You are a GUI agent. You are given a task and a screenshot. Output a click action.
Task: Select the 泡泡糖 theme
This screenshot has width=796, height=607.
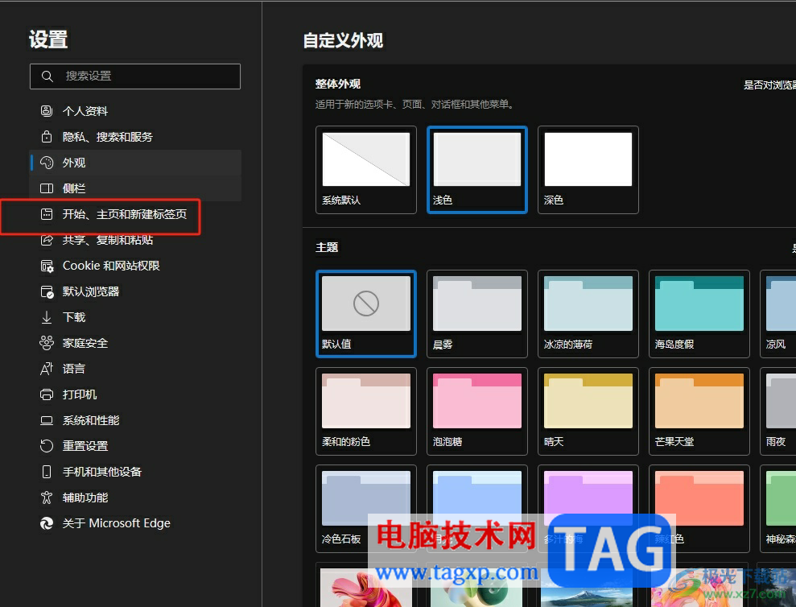[x=477, y=411]
